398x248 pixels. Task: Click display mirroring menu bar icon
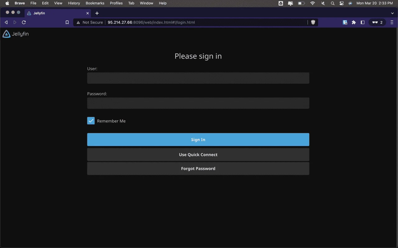(x=291, y=3)
